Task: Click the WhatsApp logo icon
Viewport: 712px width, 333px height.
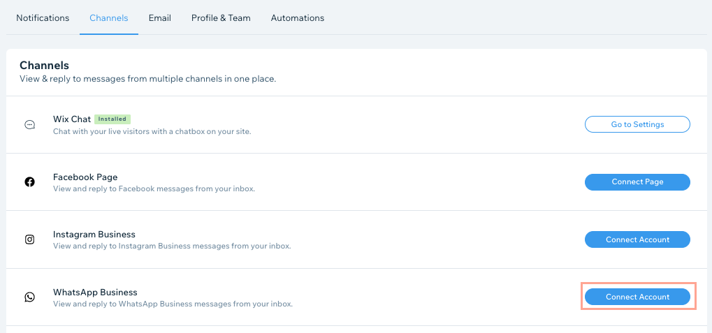Action: click(29, 297)
